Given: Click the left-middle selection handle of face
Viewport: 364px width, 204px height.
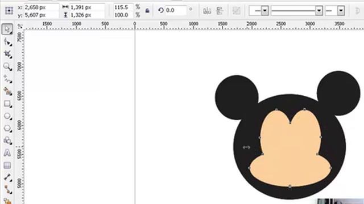Looking at the screenshot, I should [259, 138].
